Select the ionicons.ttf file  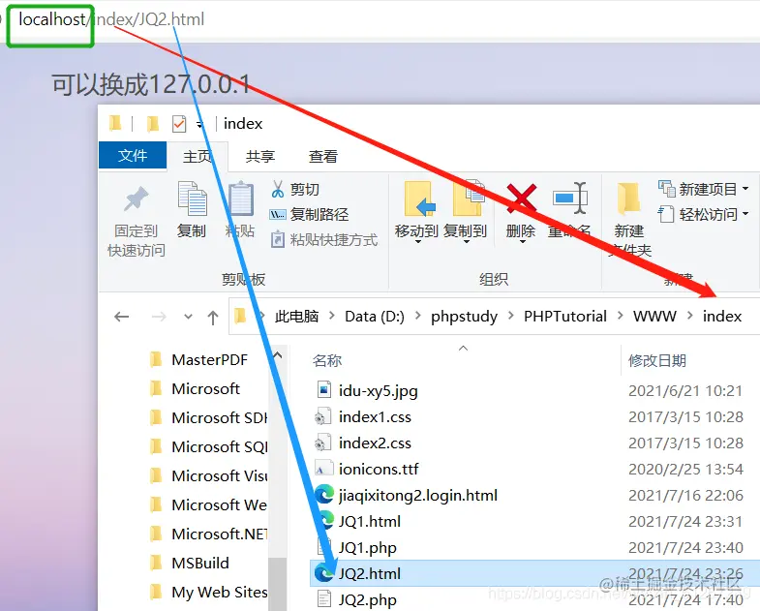379,469
